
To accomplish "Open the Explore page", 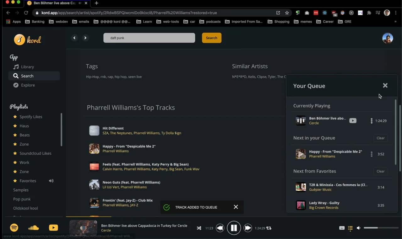I will pos(28,85).
